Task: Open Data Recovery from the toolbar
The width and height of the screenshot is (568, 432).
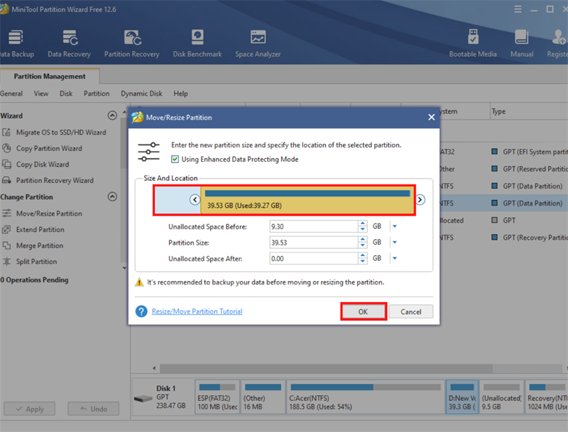Action: pos(69,43)
